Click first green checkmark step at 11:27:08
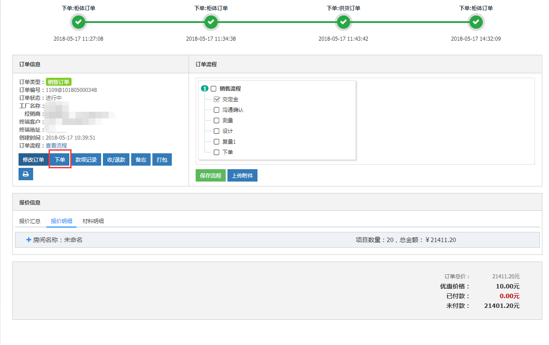 pyautogui.click(x=79, y=22)
